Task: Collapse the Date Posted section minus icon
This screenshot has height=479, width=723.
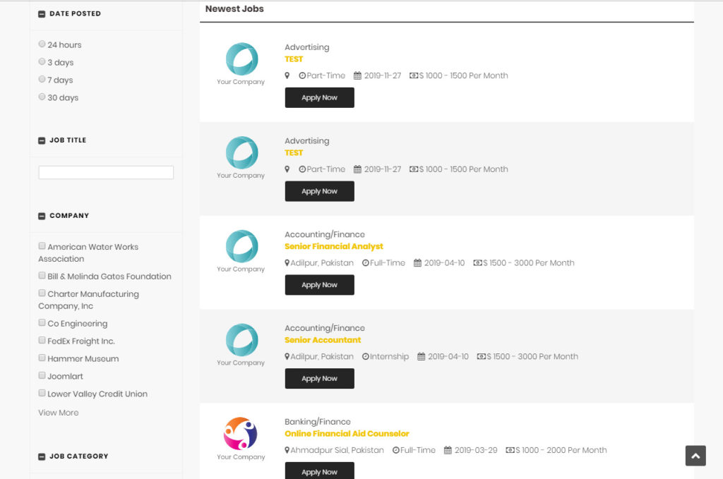Action: [x=42, y=14]
